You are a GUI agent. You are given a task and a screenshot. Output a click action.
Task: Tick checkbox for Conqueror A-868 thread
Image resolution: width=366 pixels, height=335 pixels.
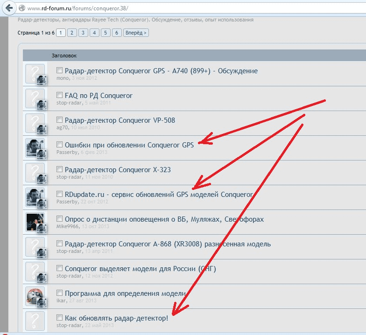coord(60,244)
